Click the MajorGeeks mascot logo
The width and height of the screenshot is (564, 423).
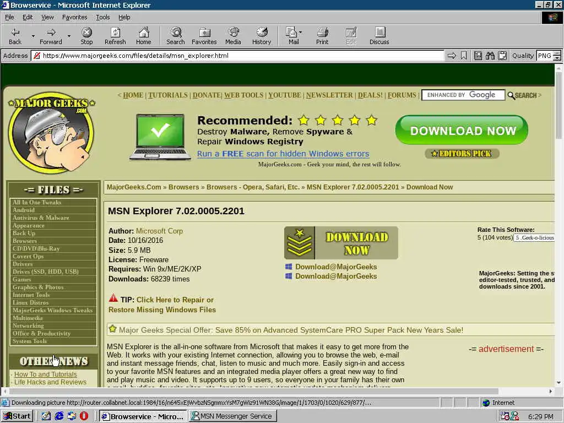[51, 132]
